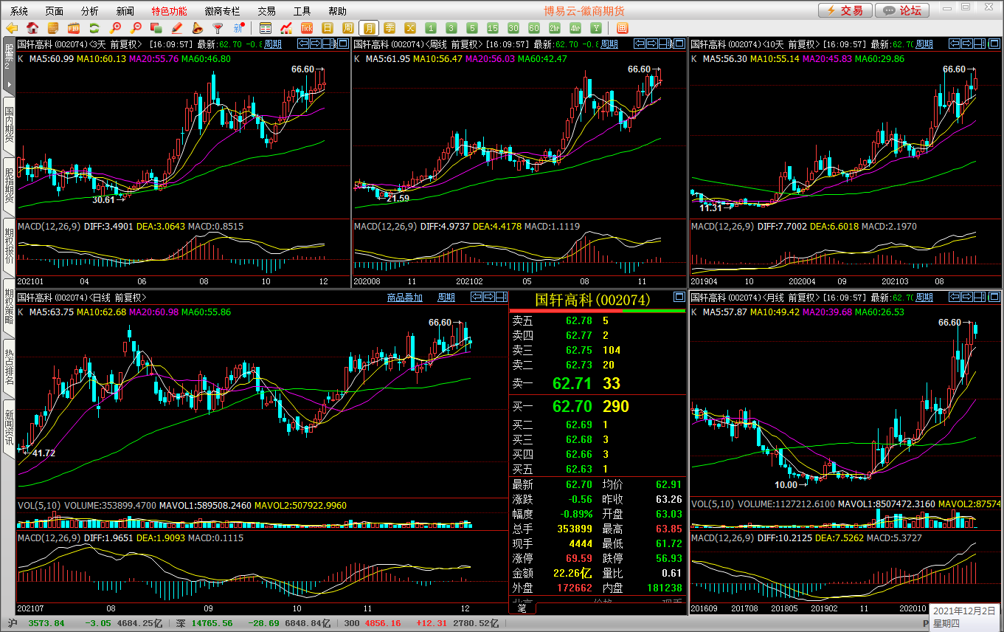Image resolution: width=1004 pixels, height=632 pixels.
Task: Switch to the daily (日) period button
Action: coord(328,28)
